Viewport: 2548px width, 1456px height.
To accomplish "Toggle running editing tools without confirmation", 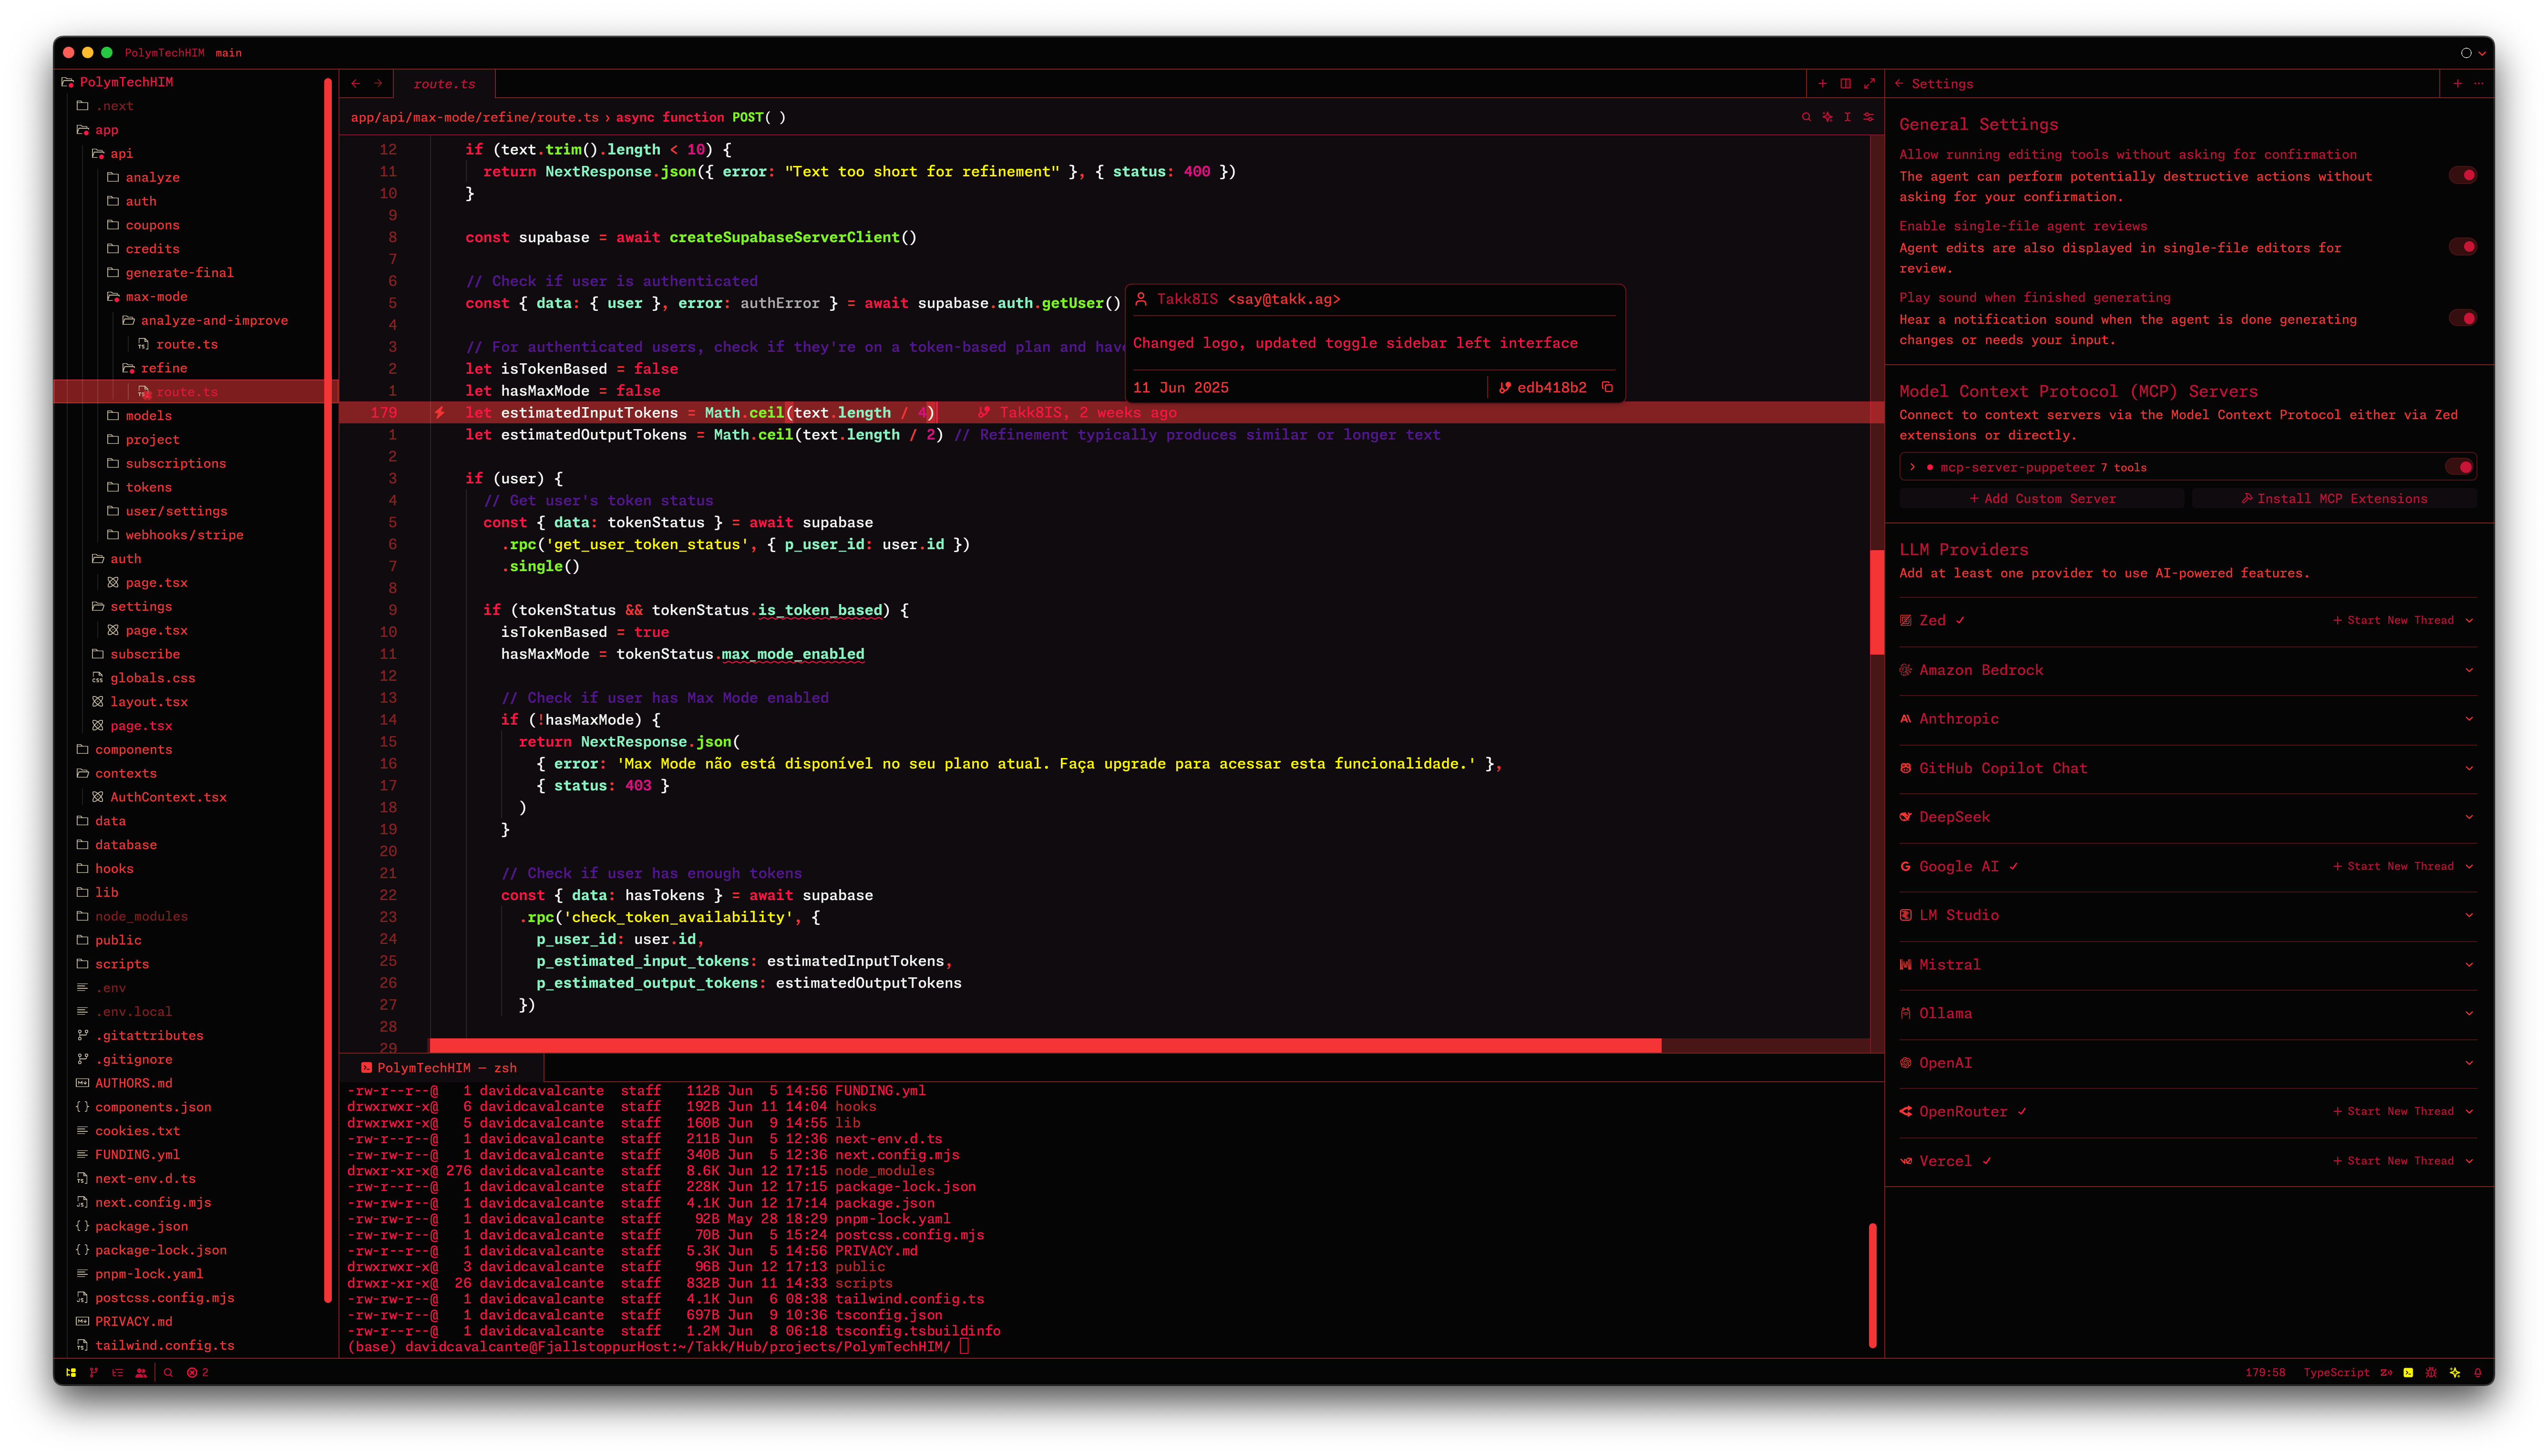I will coord(2463,175).
